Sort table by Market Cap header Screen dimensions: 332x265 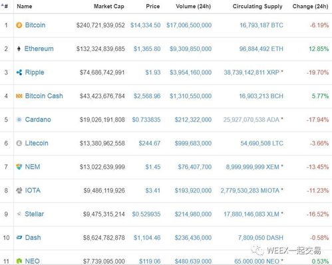(x=109, y=7)
